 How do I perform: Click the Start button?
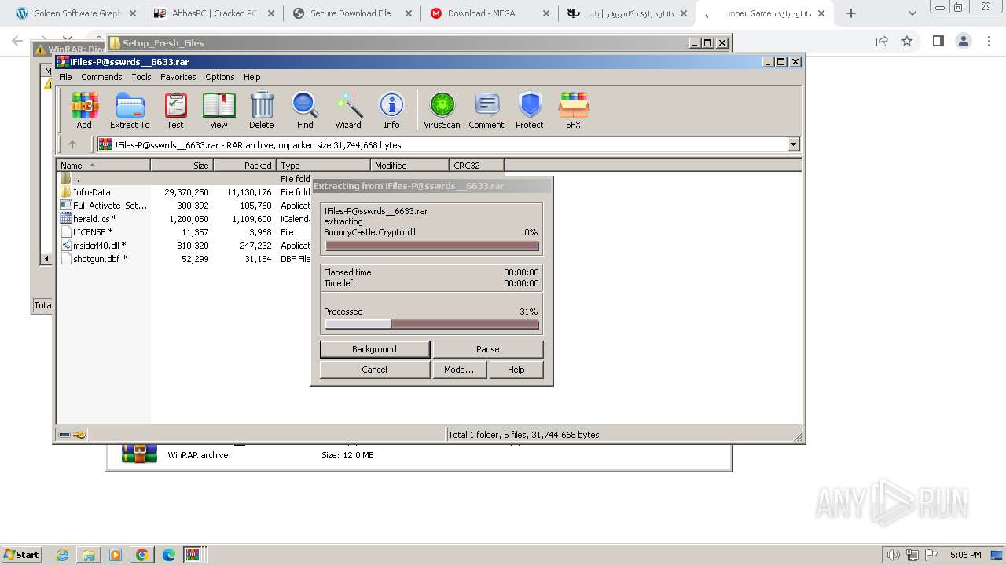coord(21,555)
